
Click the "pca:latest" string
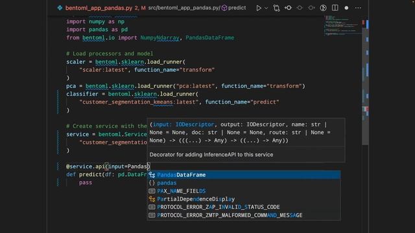(x=195, y=86)
